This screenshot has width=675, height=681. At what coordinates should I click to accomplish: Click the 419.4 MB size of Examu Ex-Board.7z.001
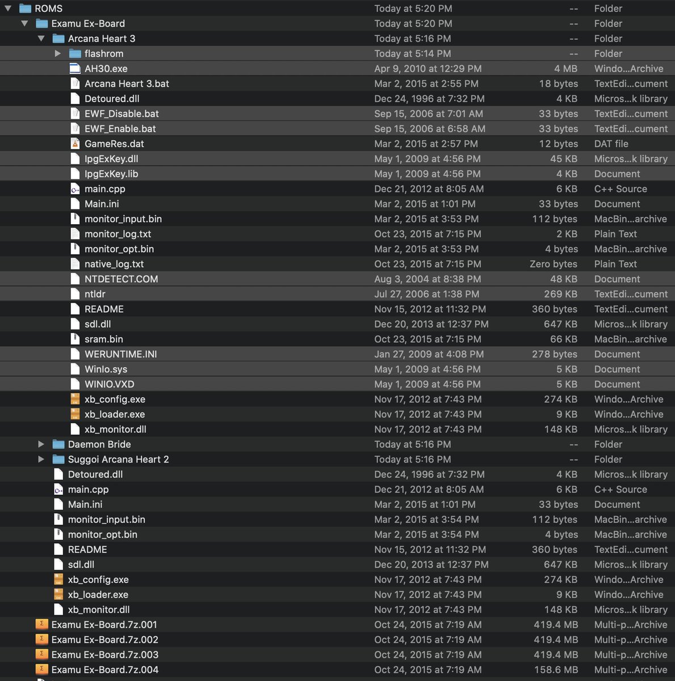(556, 624)
